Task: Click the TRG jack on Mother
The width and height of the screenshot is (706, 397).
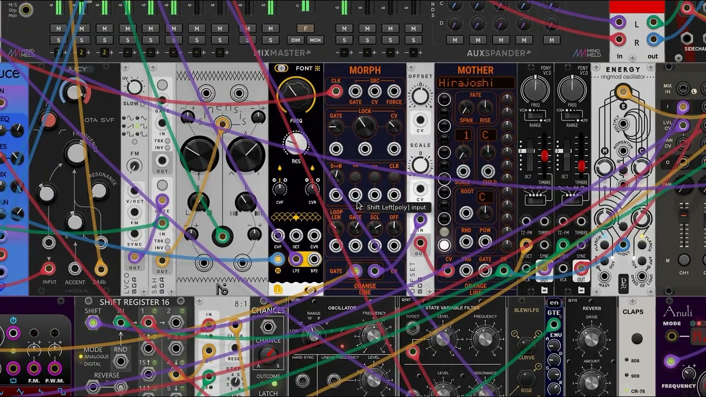Action: pos(466,270)
